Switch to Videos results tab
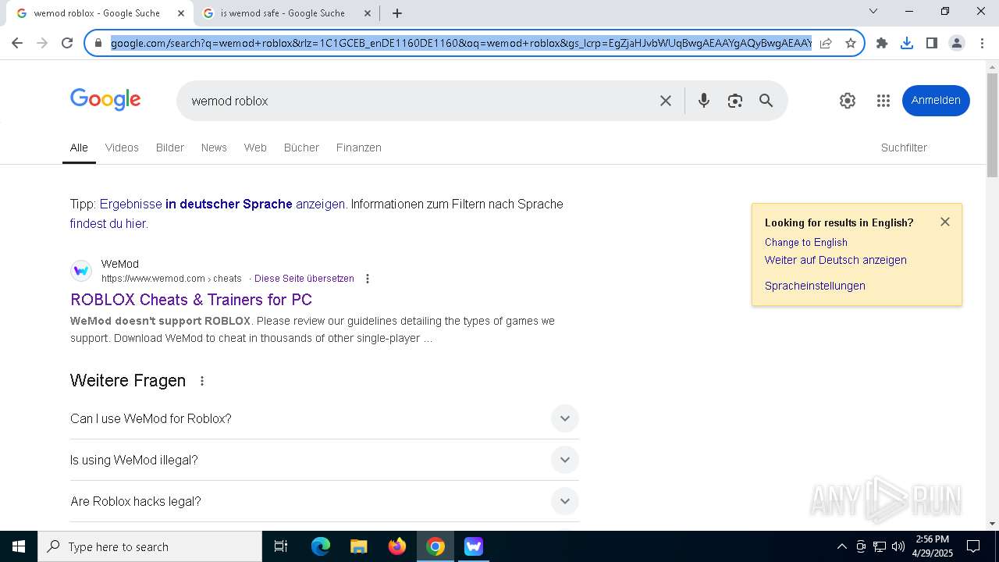 tap(122, 148)
